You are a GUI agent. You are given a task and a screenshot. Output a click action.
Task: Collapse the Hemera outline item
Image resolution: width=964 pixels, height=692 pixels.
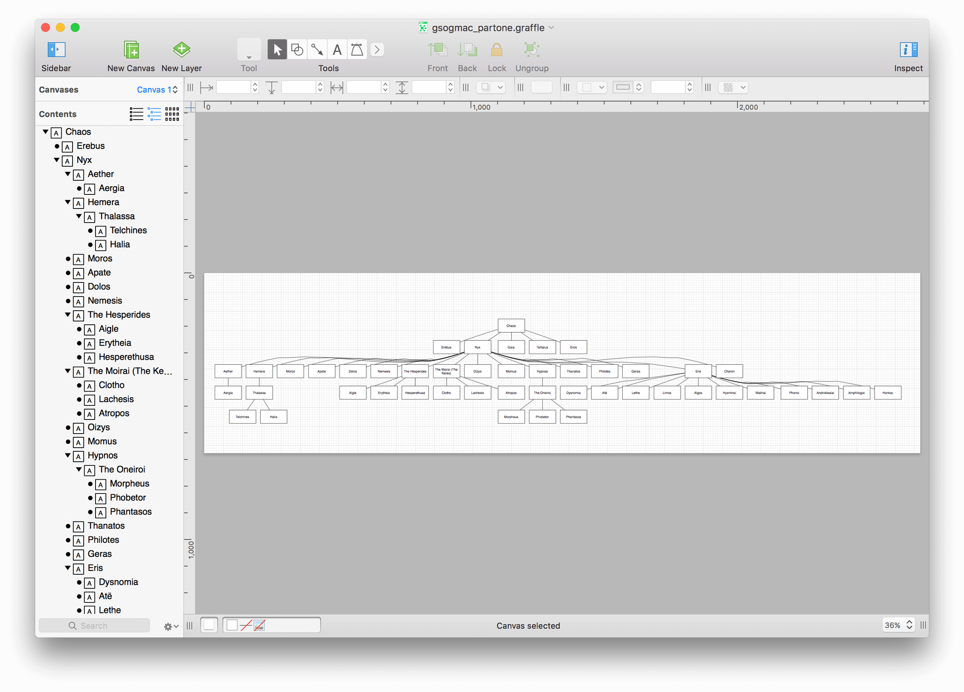click(x=68, y=202)
